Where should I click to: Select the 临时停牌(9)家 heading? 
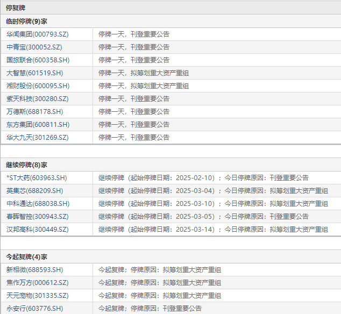26,22
